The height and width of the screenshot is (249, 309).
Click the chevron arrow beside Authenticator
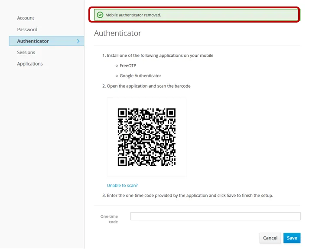point(78,41)
